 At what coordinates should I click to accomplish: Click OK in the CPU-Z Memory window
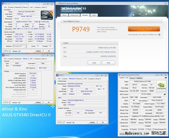click(49, 102)
